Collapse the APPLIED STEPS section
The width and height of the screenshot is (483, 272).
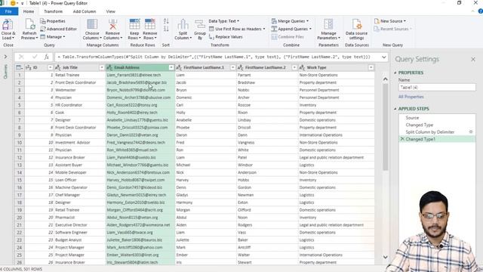[x=395, y=109]
